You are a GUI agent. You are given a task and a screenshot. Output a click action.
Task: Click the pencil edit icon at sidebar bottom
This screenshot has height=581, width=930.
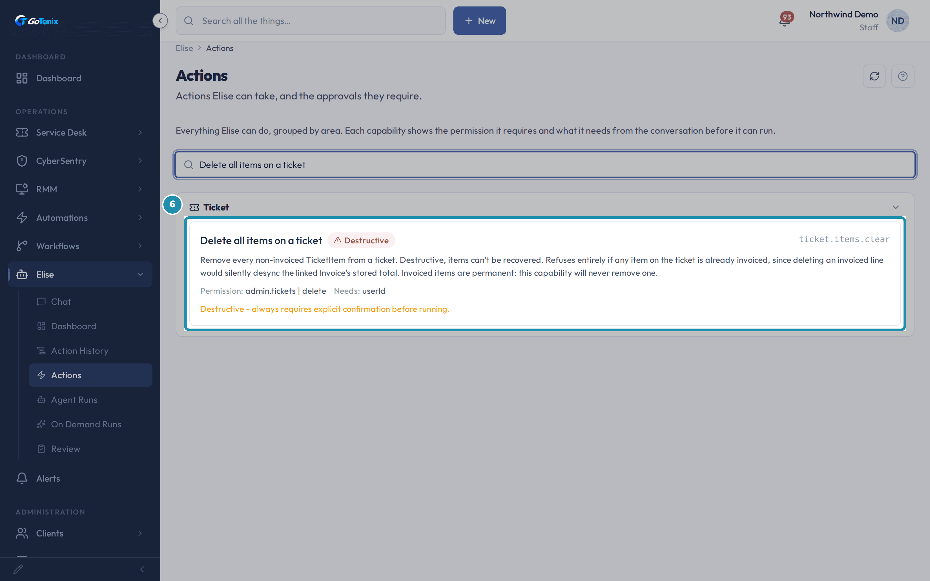(x=18, y=569)
